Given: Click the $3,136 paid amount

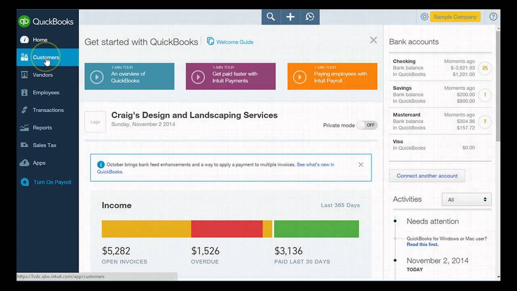Looking at the screenshot, I should [288, 251].
